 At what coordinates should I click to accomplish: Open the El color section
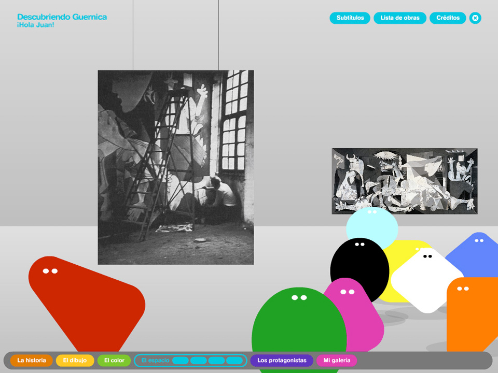(x=114, y=361)
